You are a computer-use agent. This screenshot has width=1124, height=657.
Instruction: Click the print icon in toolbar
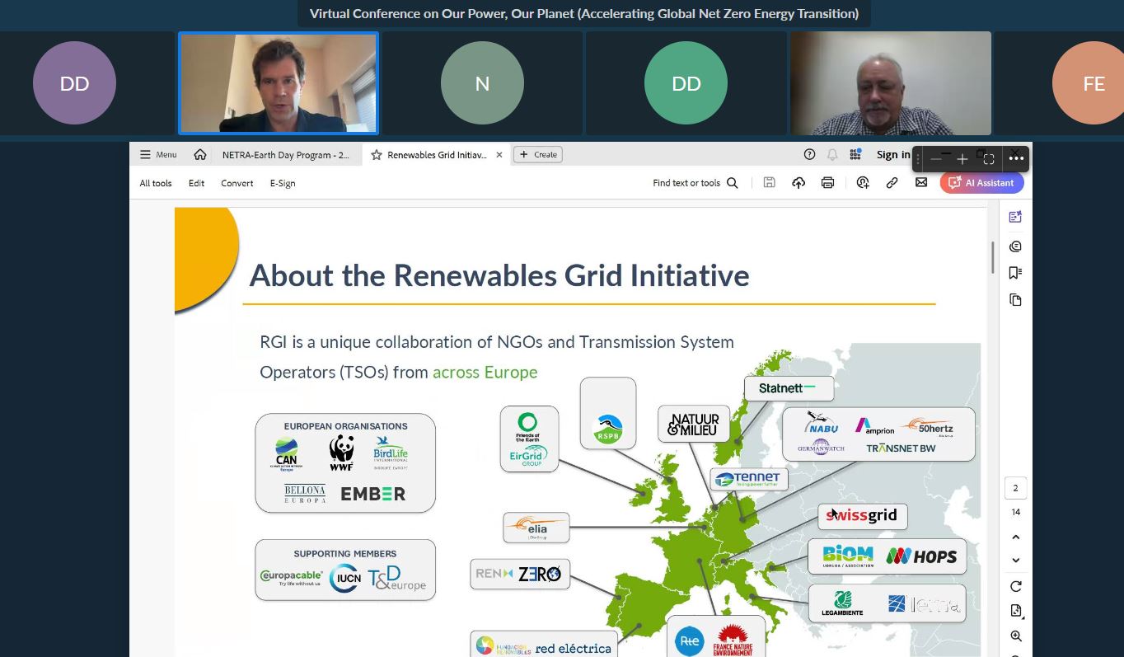coord(827,183)
